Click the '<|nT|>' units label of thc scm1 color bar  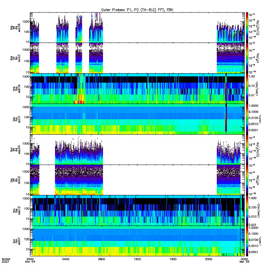(x=260, y=241)
